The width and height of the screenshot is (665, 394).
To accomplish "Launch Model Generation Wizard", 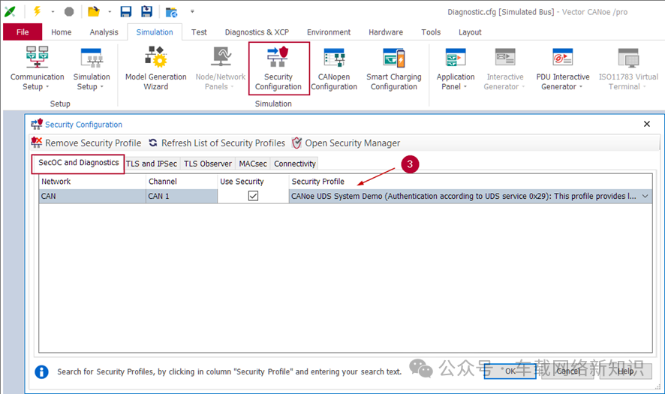I will [155, 69].
